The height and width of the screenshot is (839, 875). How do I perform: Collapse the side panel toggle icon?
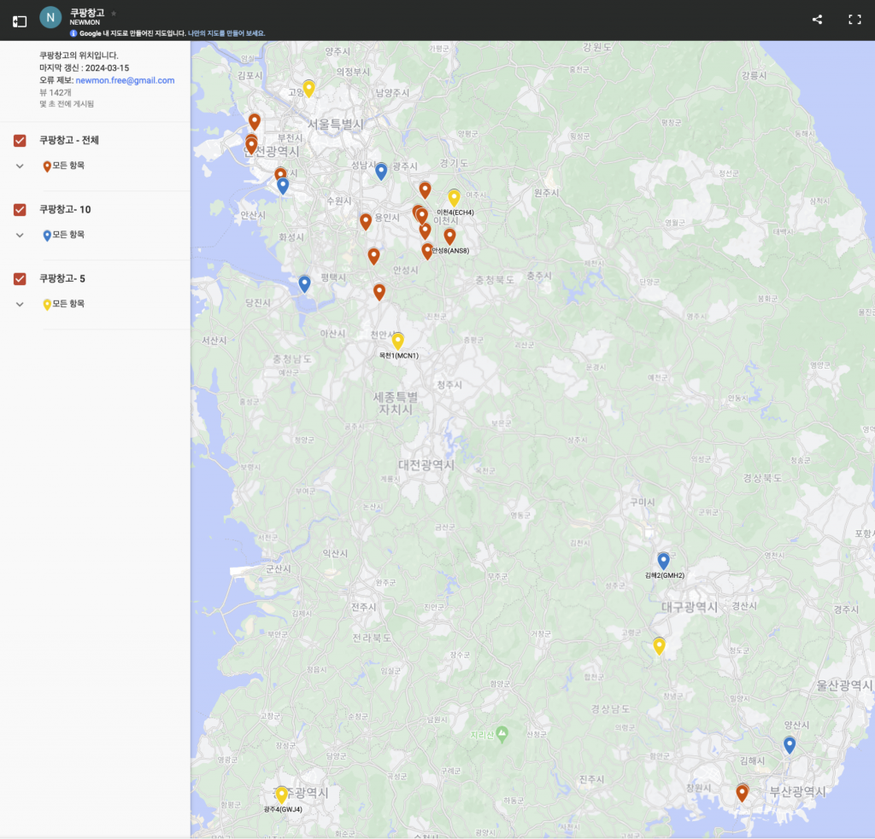tap(20, 20)
